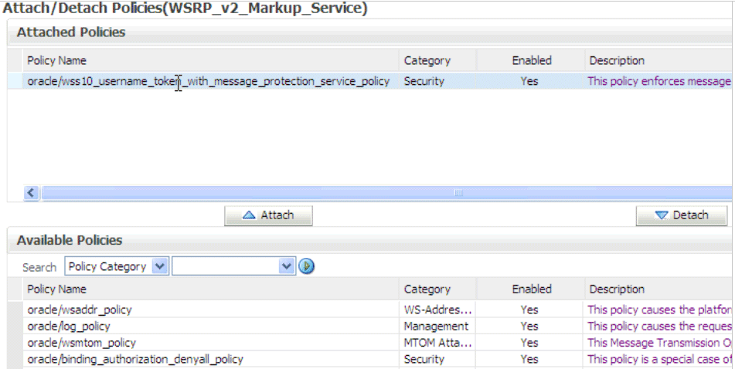
Task: Click the Detach button
Action: pyautogui.click(x=681, y=215)
